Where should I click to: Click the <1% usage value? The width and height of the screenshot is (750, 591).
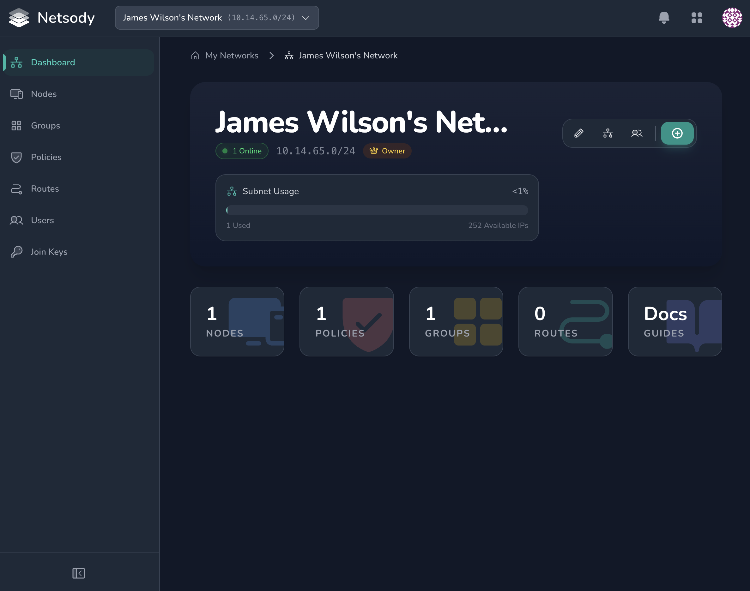click(x=520, y=191)
